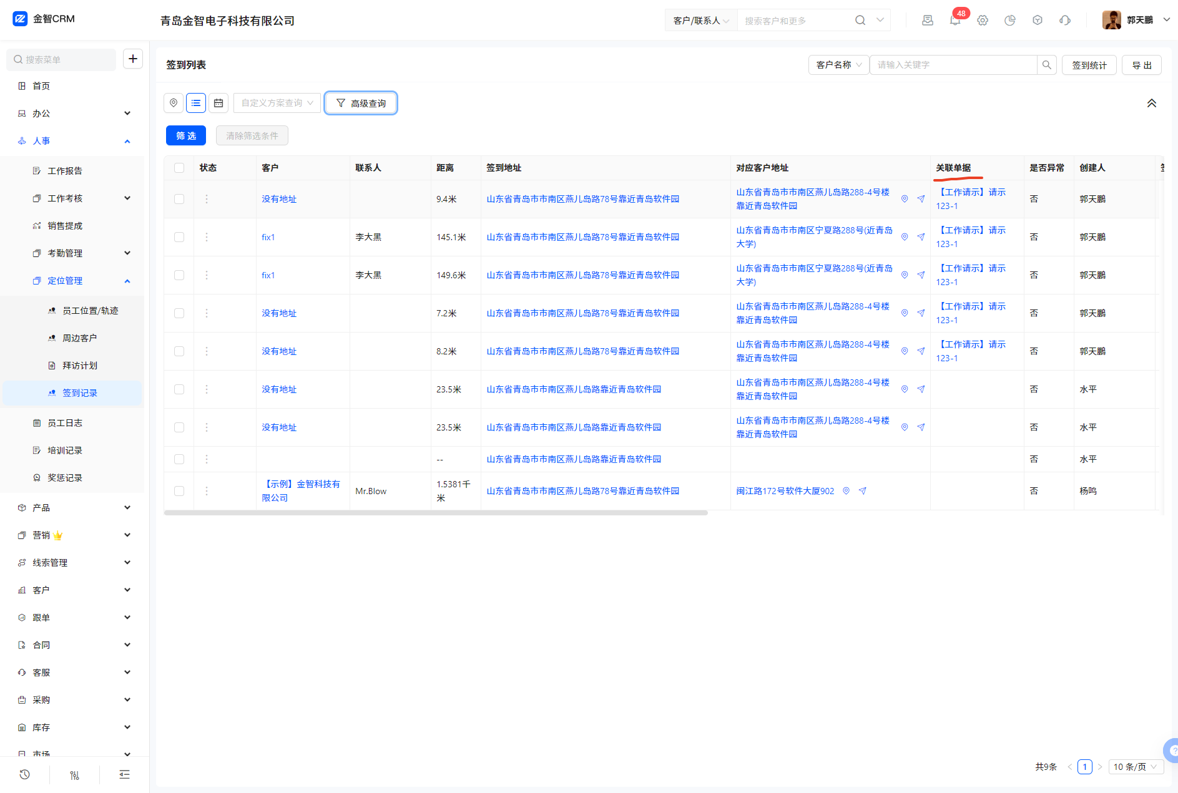Open 员工位置/轨迹 in sidebar

[x=90, y=311]
